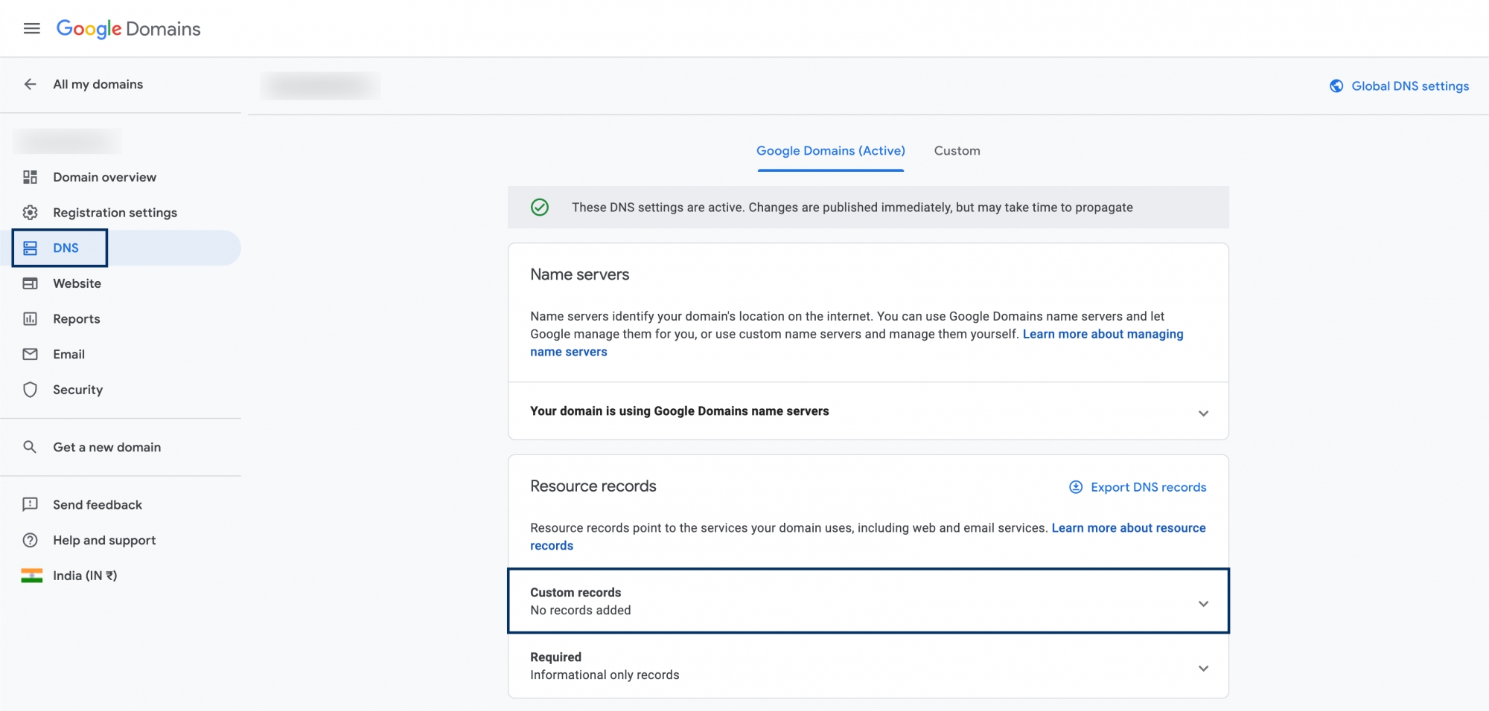This screenshot has height=711, width=1489.
Task: Open Help and support
Action: pos(104,540)
